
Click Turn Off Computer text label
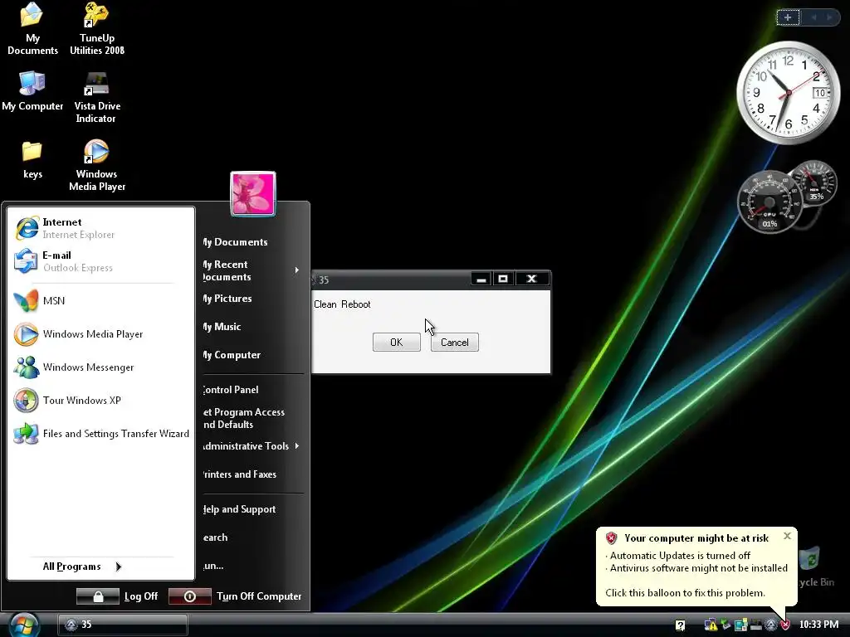pyautogui.click(x=259, y=596)
